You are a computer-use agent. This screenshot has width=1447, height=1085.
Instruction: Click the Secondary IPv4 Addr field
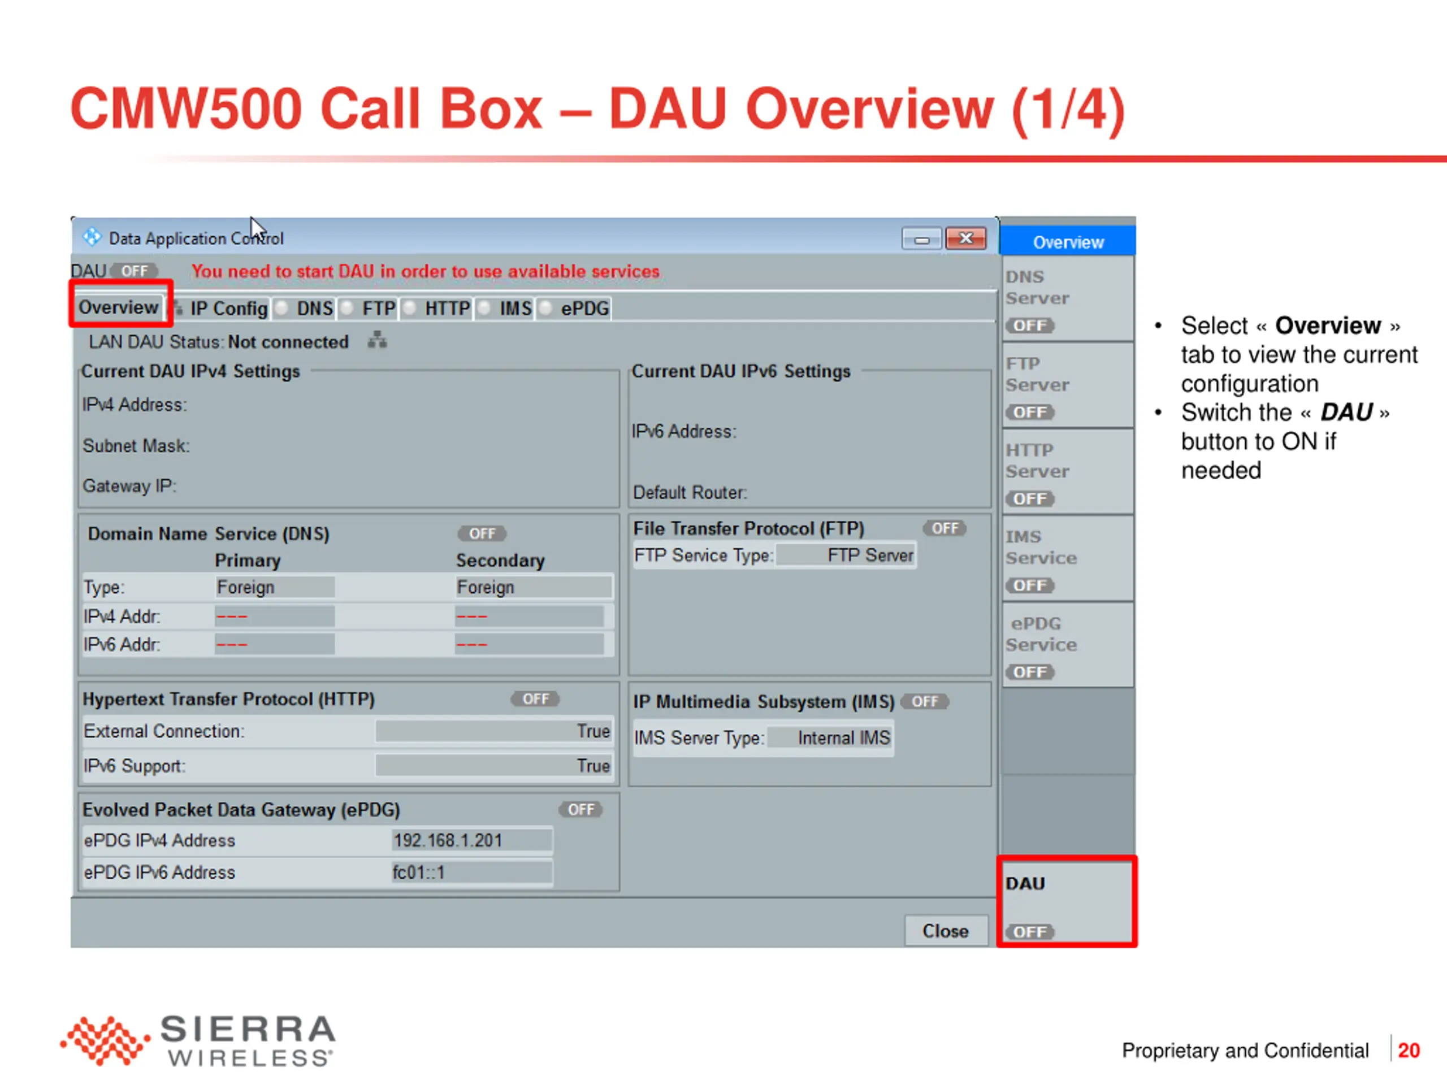point(530,616)
